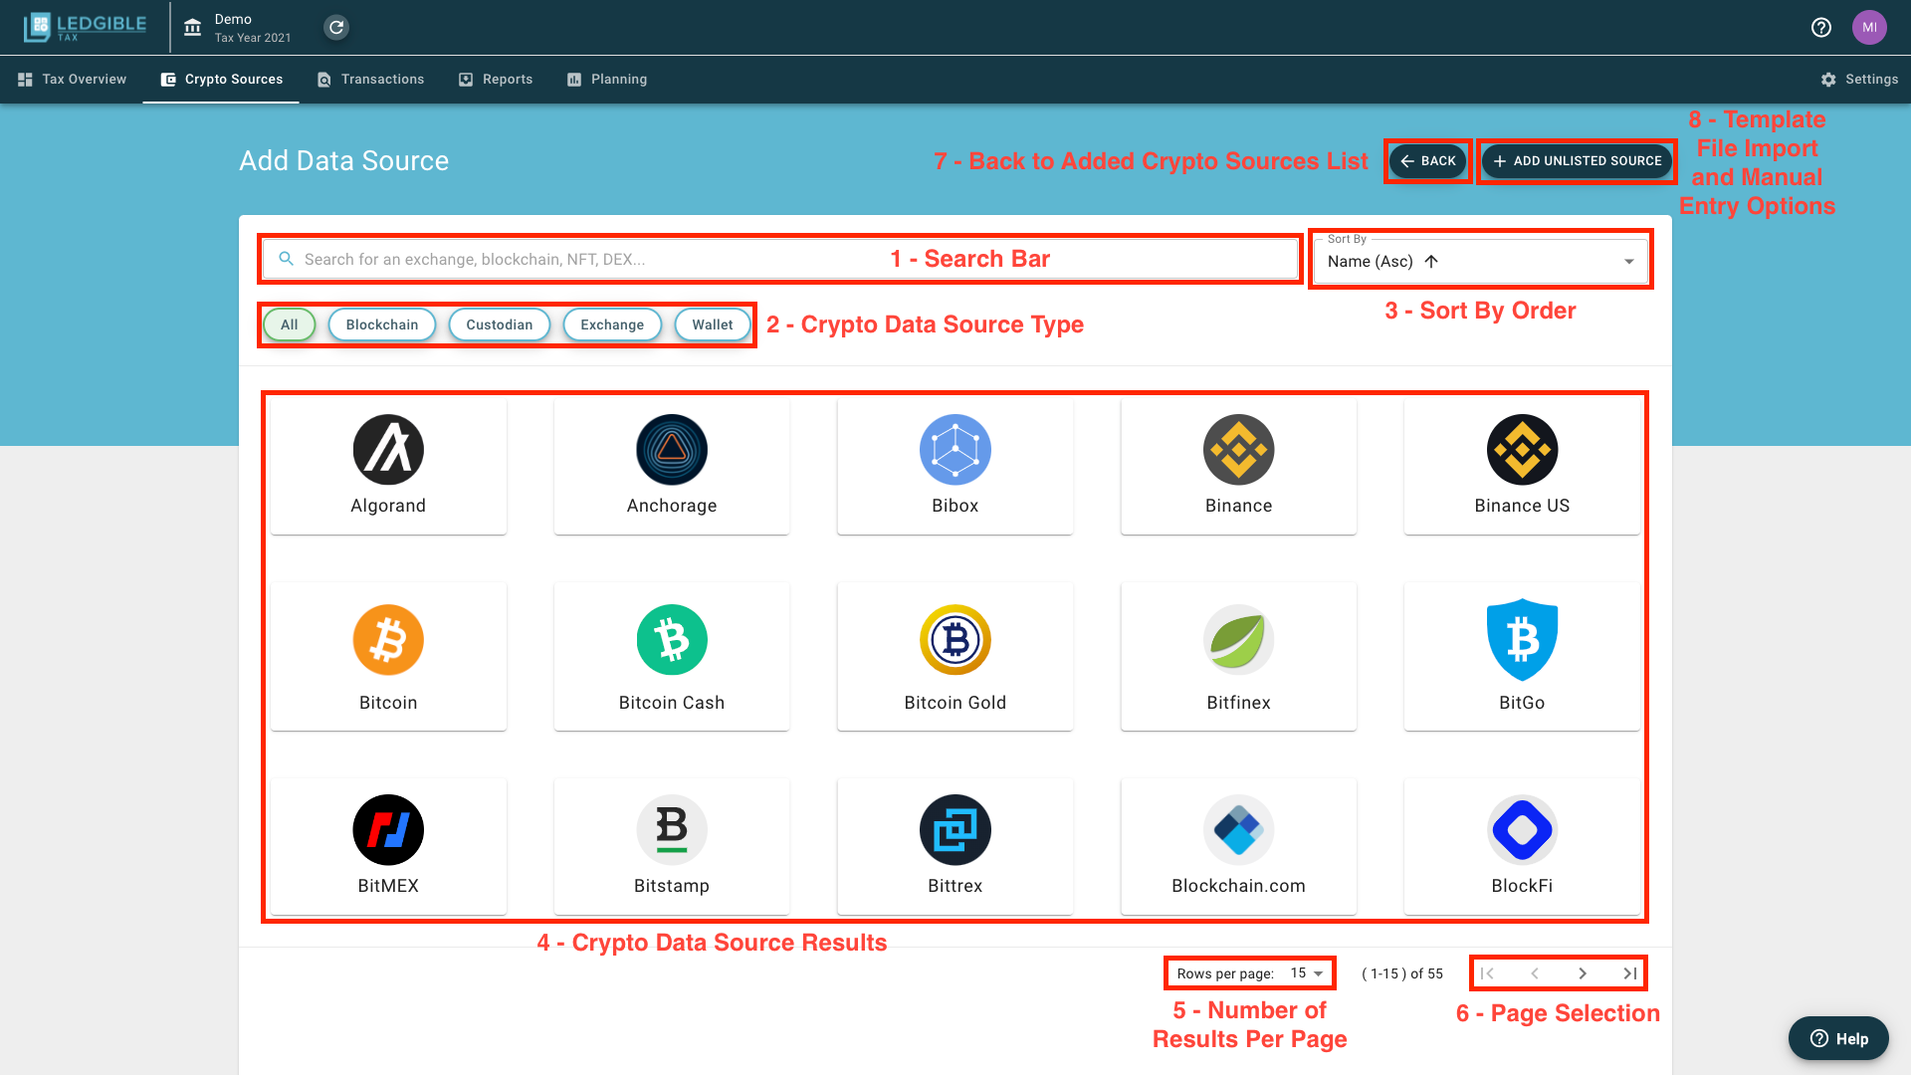This screenshot has height=1075, width=1911.
Task: Select the BitMEX logo
Action: tap(388, 830)
